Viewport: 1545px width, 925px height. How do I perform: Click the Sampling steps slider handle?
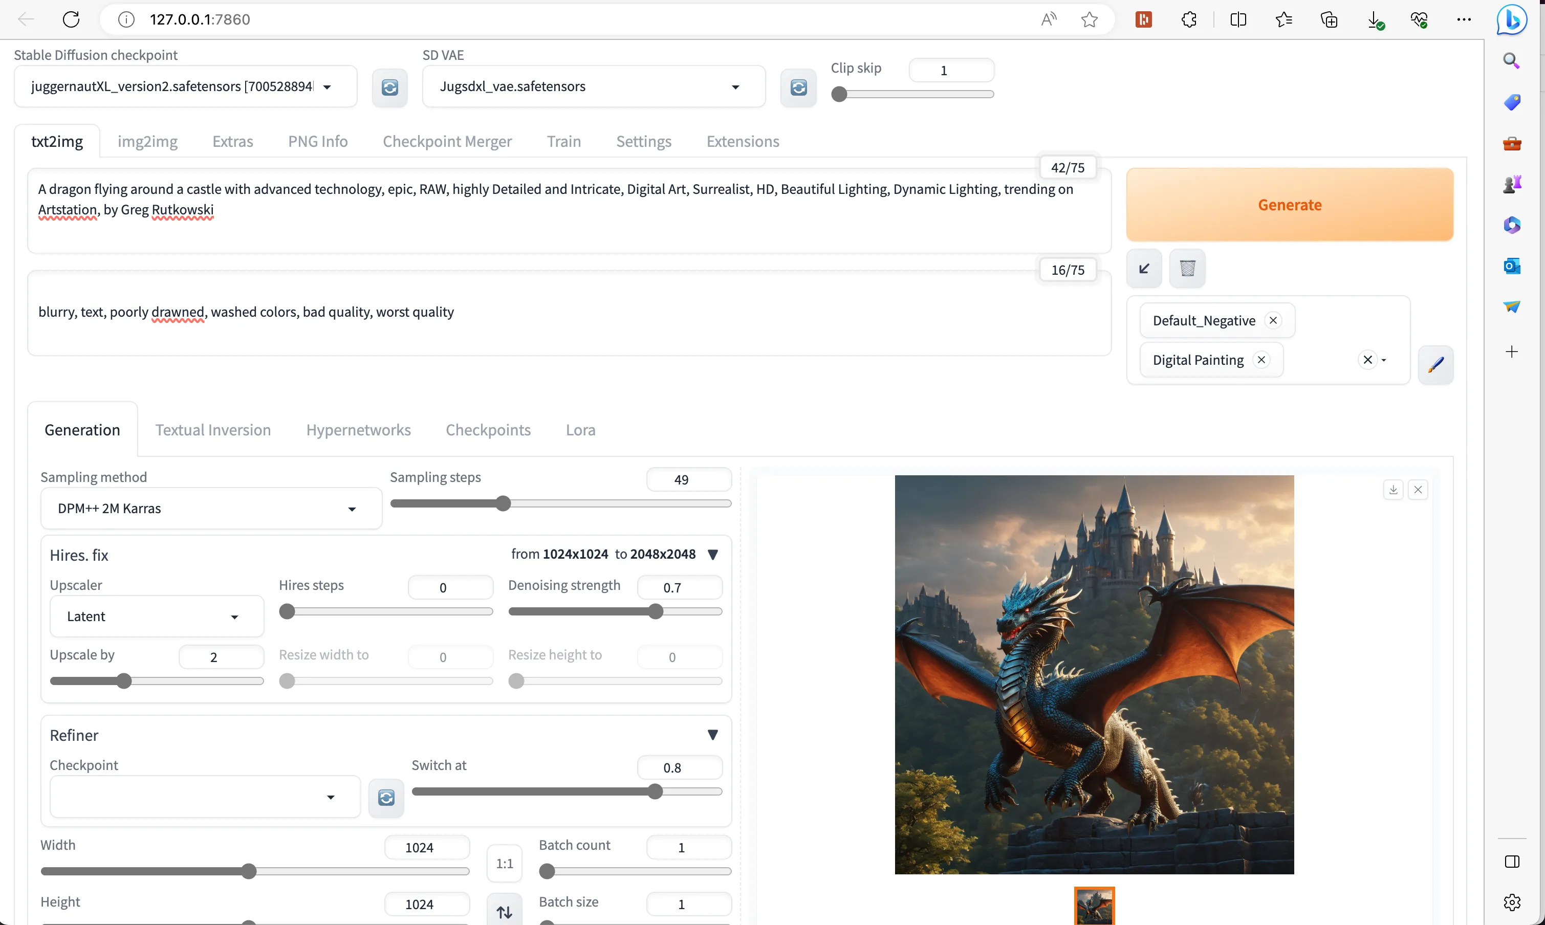503,503
